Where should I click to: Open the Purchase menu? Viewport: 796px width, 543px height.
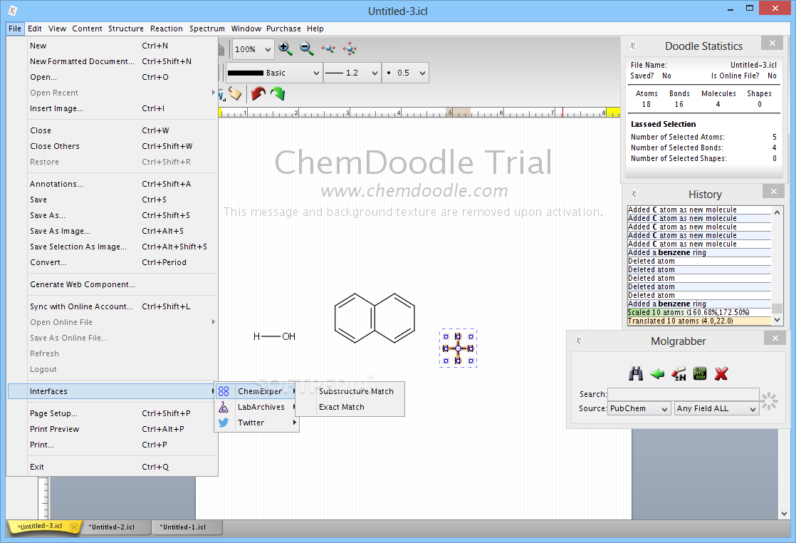click(x=283, y=29)
